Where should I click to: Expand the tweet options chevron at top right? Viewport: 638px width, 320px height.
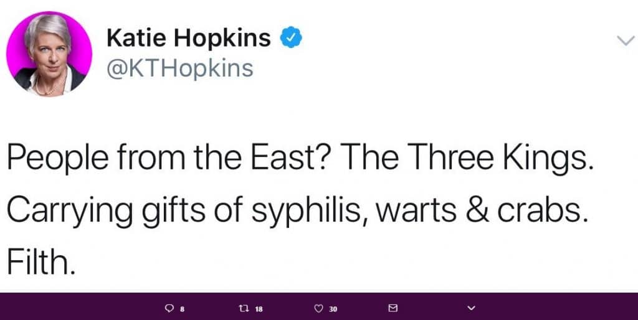click(624, 41)
